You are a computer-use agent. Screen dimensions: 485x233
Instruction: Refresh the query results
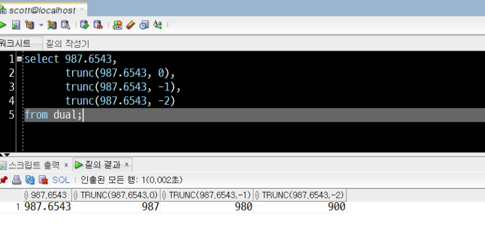tap(30, 180)
